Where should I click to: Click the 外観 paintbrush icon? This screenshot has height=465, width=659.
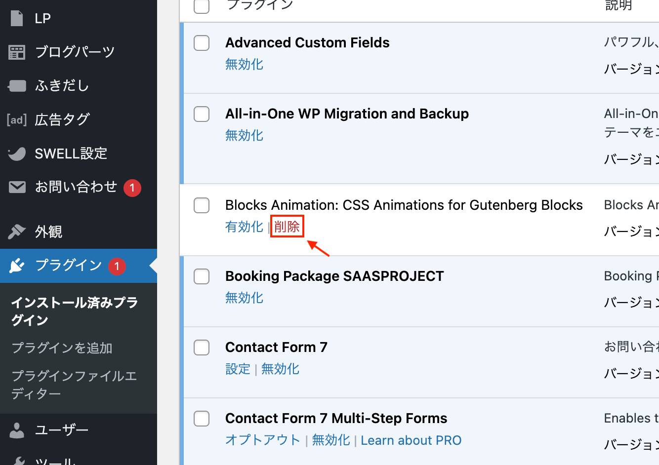pos(17,231)
